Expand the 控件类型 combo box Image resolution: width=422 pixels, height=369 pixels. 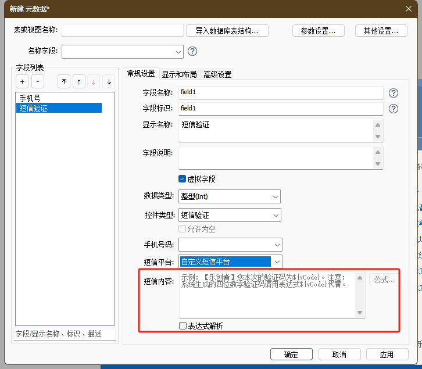click(x=275, y=215)
